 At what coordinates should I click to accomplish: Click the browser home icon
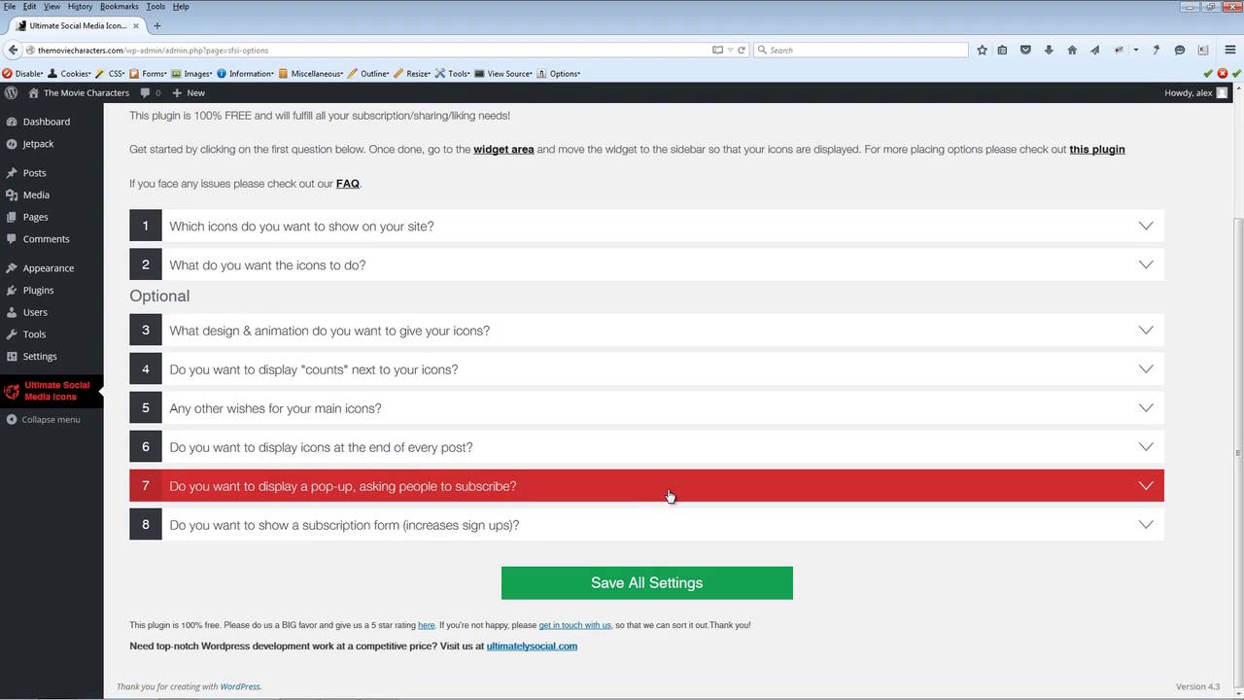(1072, 50)
